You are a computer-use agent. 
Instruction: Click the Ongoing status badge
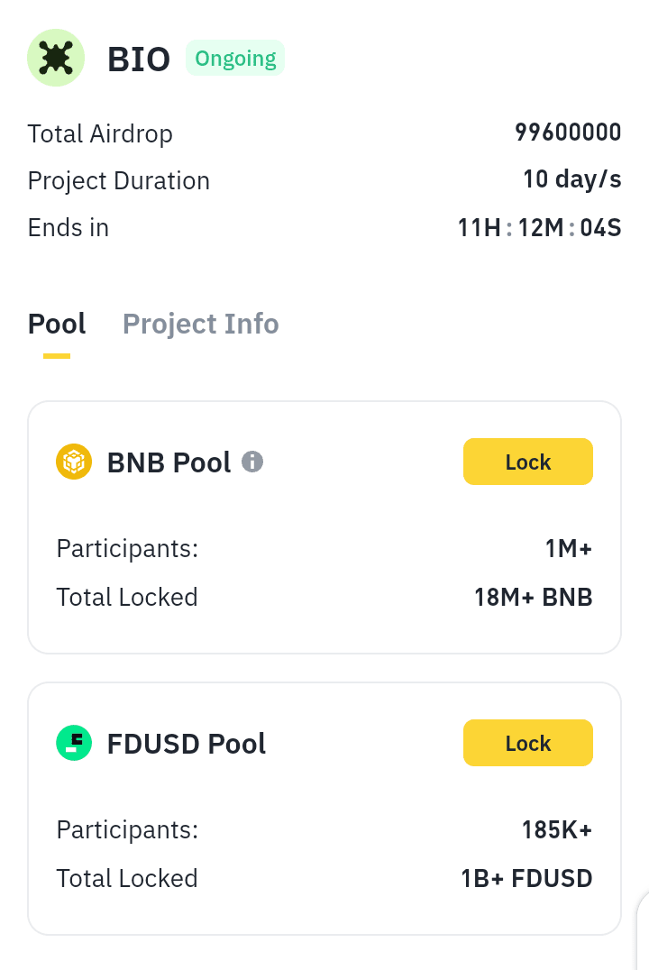coord(235,59)
